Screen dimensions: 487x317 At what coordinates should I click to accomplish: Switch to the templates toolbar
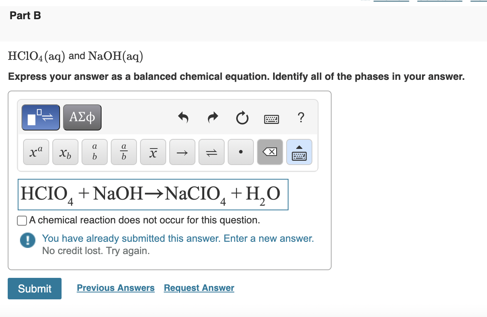[40, 117]
